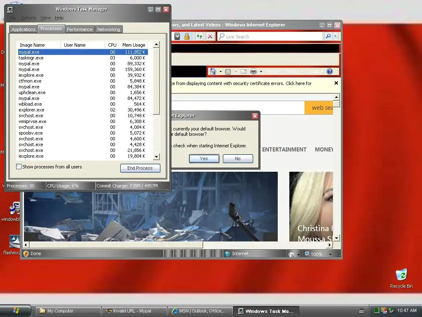
Task: Select the explorer.exe process row
Action: pyautogui.click(x=83, y=110)
